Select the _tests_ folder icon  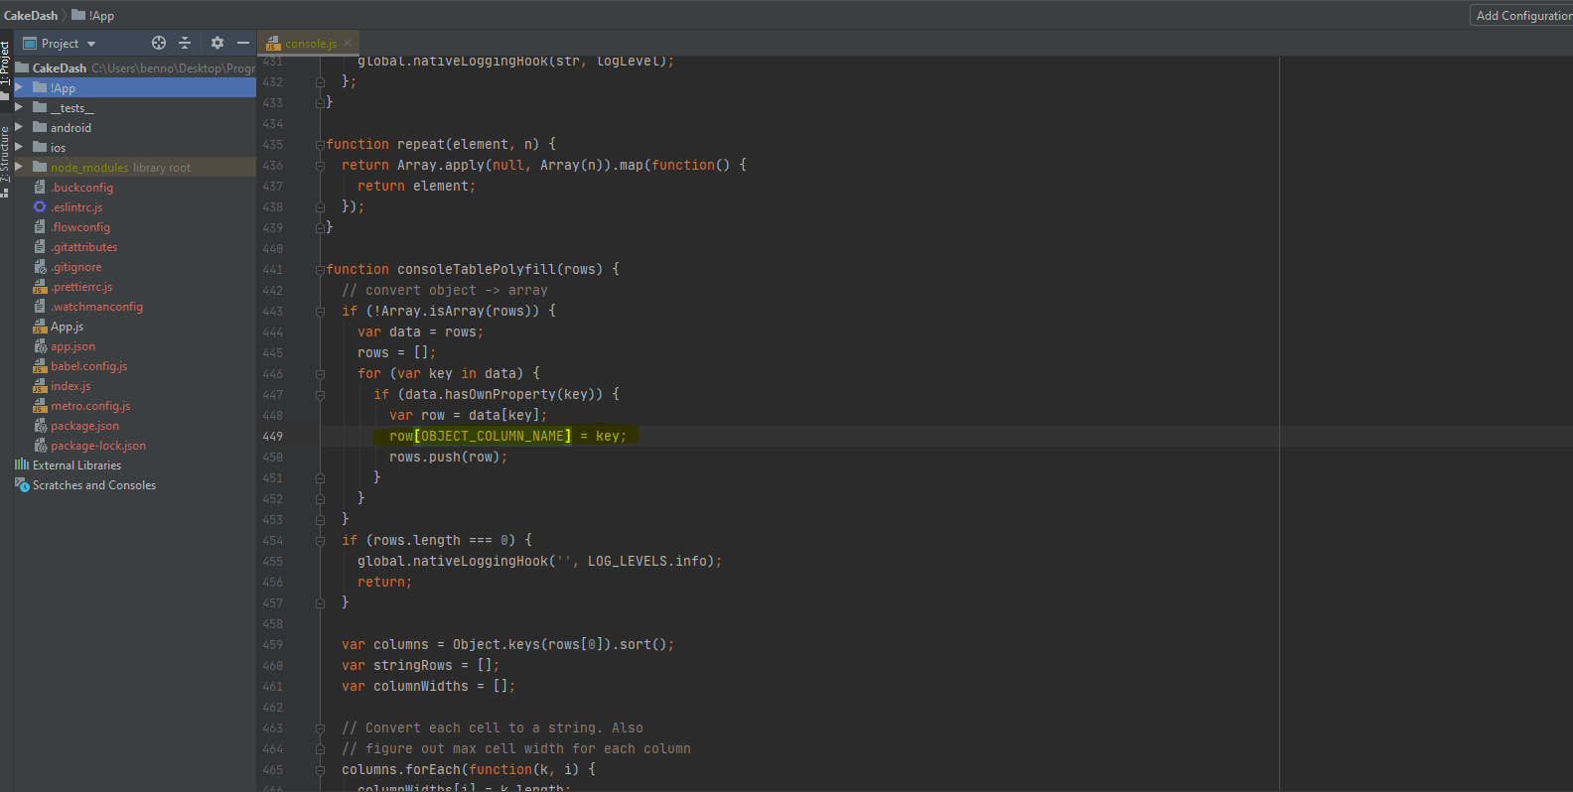40,107
